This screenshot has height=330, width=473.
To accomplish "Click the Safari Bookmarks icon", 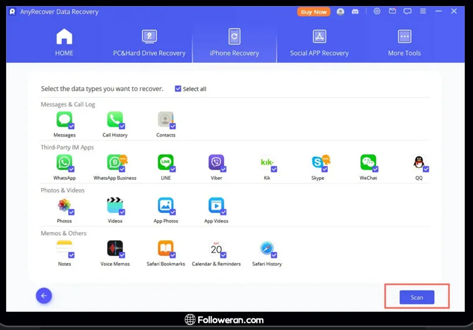I will pos(166,248).
